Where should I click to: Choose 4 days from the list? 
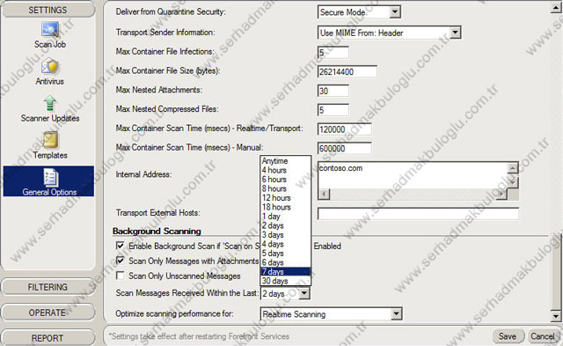[285, 244]
